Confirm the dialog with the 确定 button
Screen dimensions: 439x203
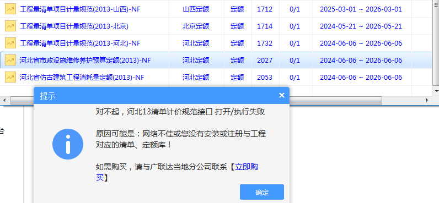pyautogui.click(x=262, y=192)
